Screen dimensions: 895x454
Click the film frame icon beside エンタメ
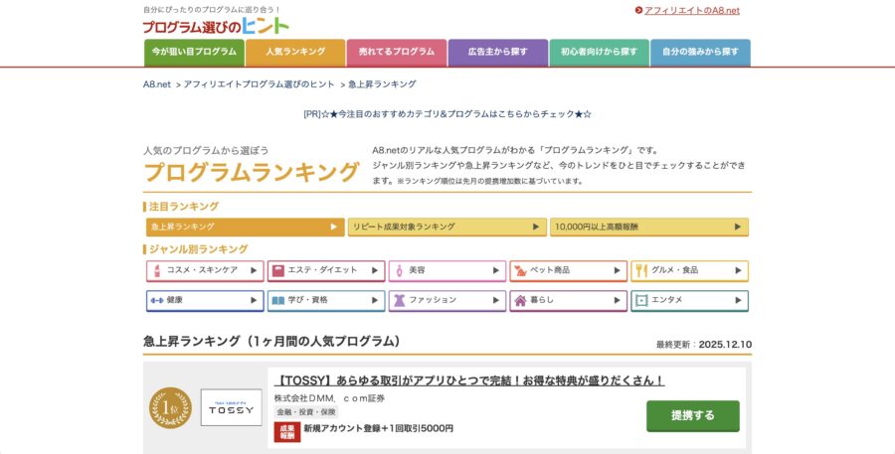[x=641, y=301]
